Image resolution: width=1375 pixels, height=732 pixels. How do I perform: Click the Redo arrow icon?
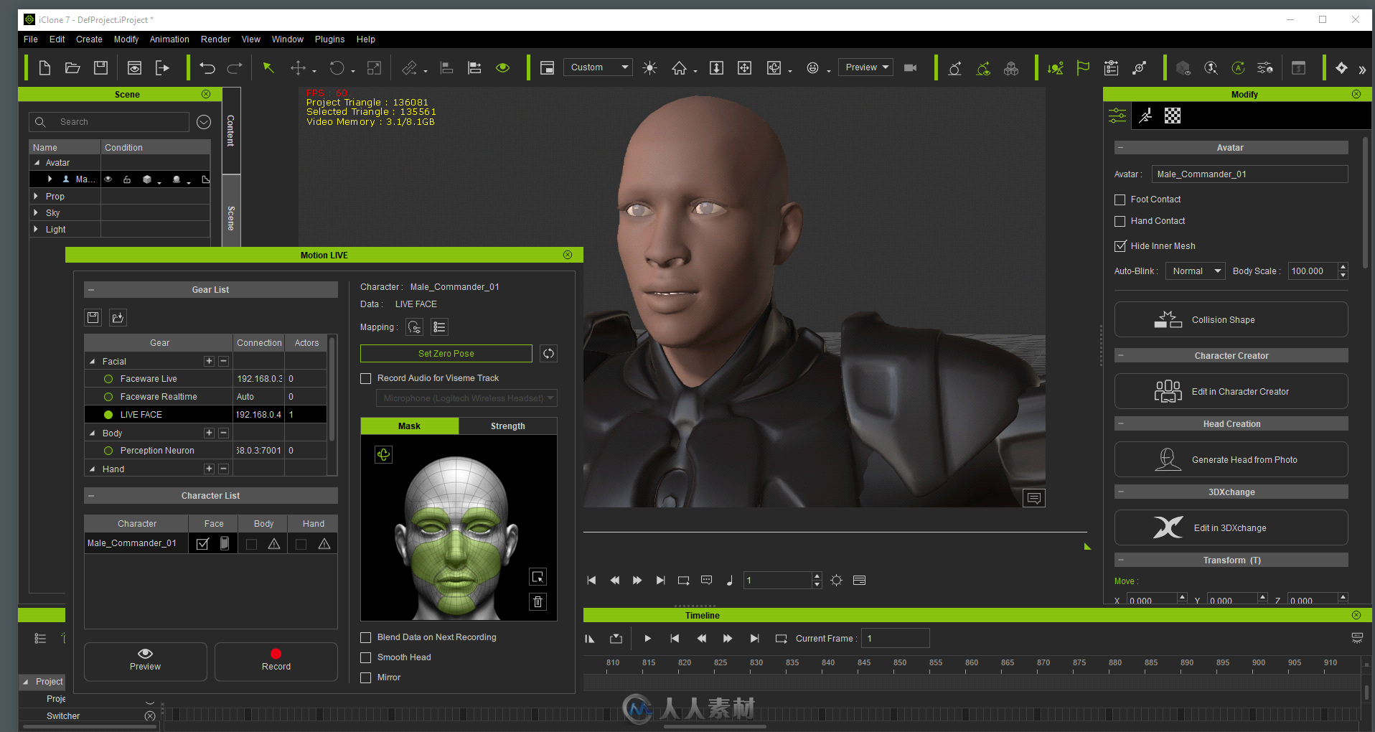click(235, 68)
